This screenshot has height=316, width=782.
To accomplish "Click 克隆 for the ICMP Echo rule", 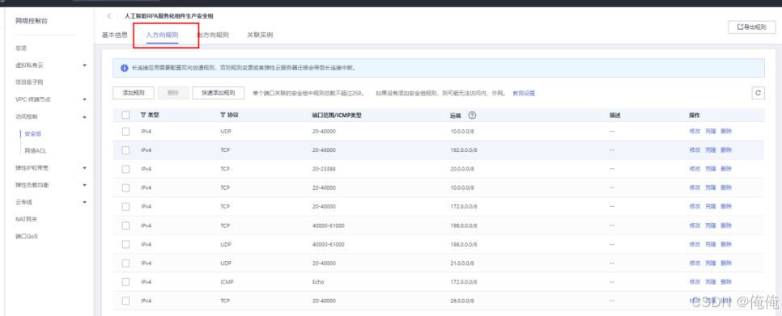I will pos(710,282).
